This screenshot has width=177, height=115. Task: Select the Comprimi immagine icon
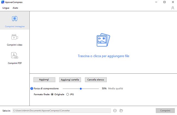tap(15, 19)
